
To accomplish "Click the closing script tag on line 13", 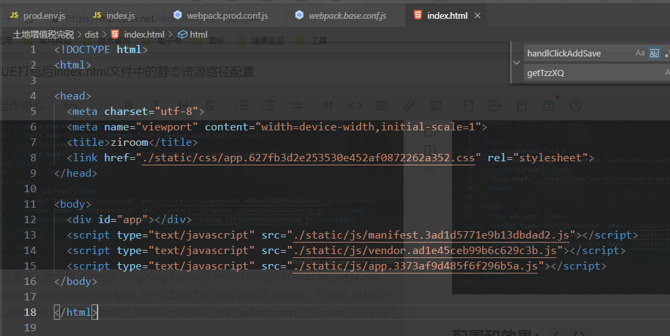I will (609, 235).
